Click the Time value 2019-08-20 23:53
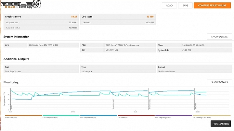The width and height of the screenshot is (234, 131). coord(193,45)
